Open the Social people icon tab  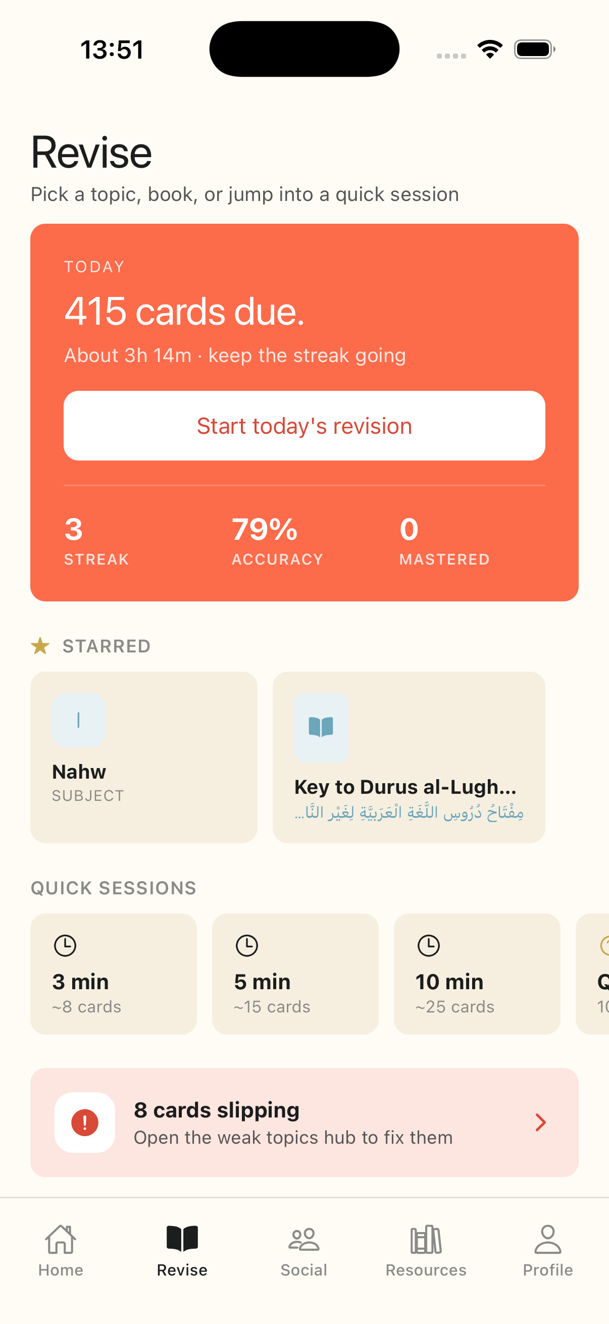303,1239
